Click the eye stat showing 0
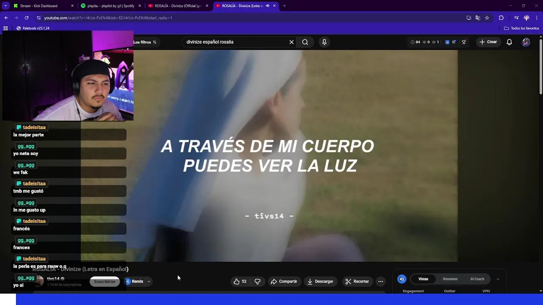Screen dimensions: 543x305 426,42
